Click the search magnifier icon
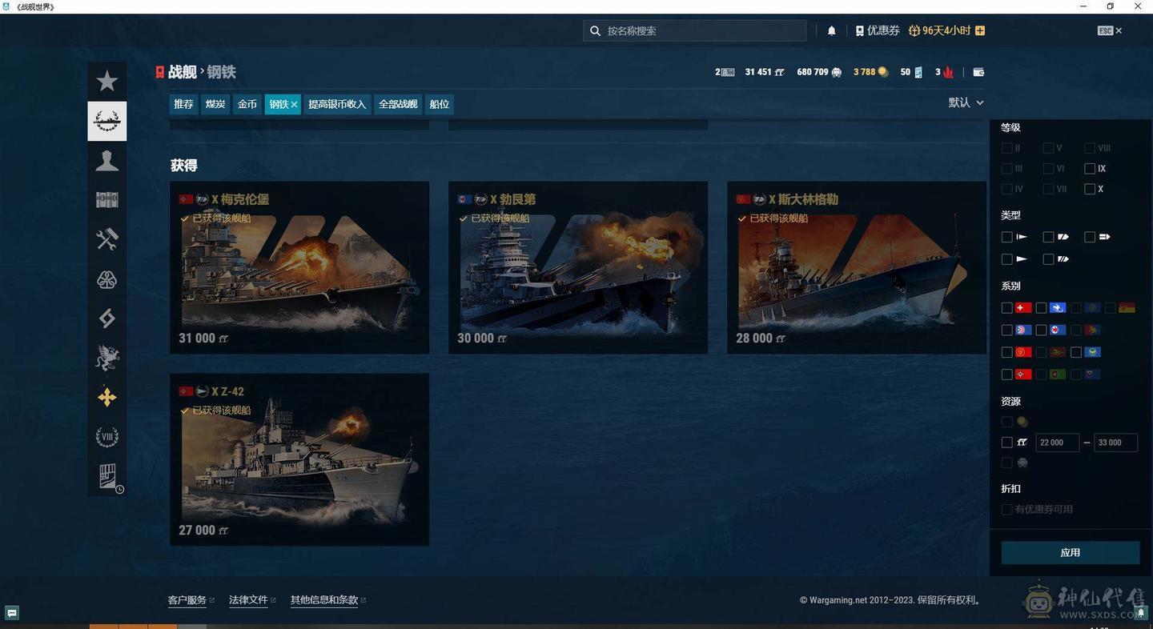 pyautogui.click(x=595, y=30)
